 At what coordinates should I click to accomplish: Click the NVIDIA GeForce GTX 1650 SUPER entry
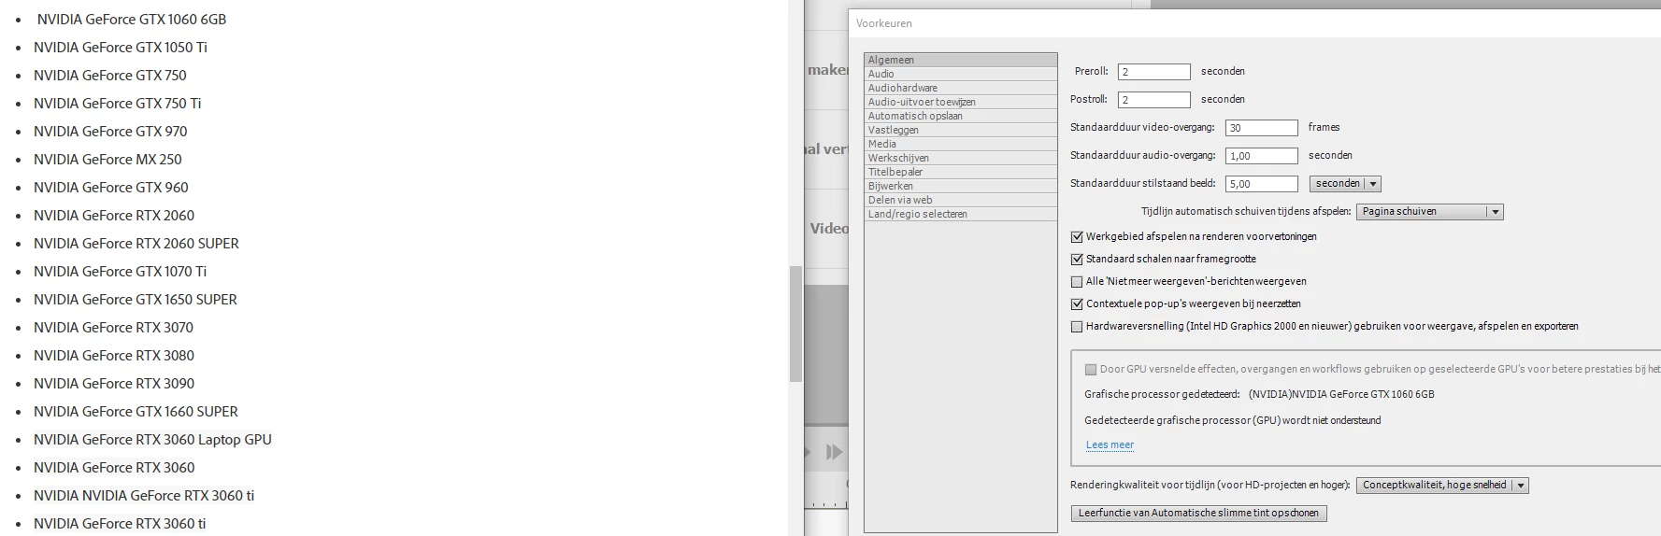(136, 299)
